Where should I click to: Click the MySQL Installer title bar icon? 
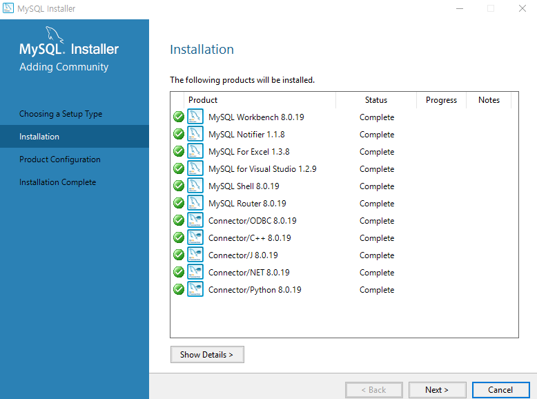(8, 8)
